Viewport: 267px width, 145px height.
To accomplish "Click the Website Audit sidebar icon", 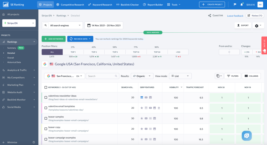I will 4,92.
